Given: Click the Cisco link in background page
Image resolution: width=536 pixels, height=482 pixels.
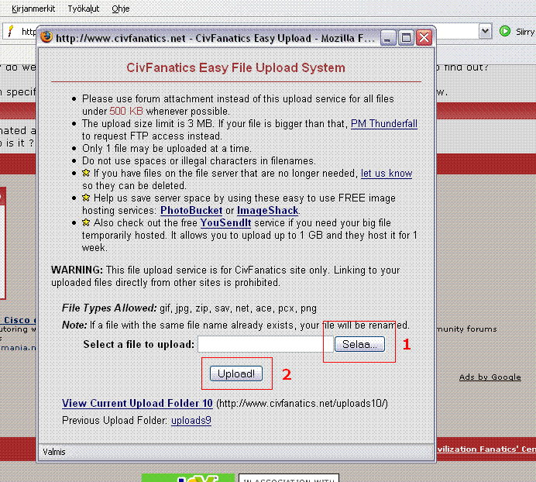Looking at the screenshot, I should click(18, 320).
